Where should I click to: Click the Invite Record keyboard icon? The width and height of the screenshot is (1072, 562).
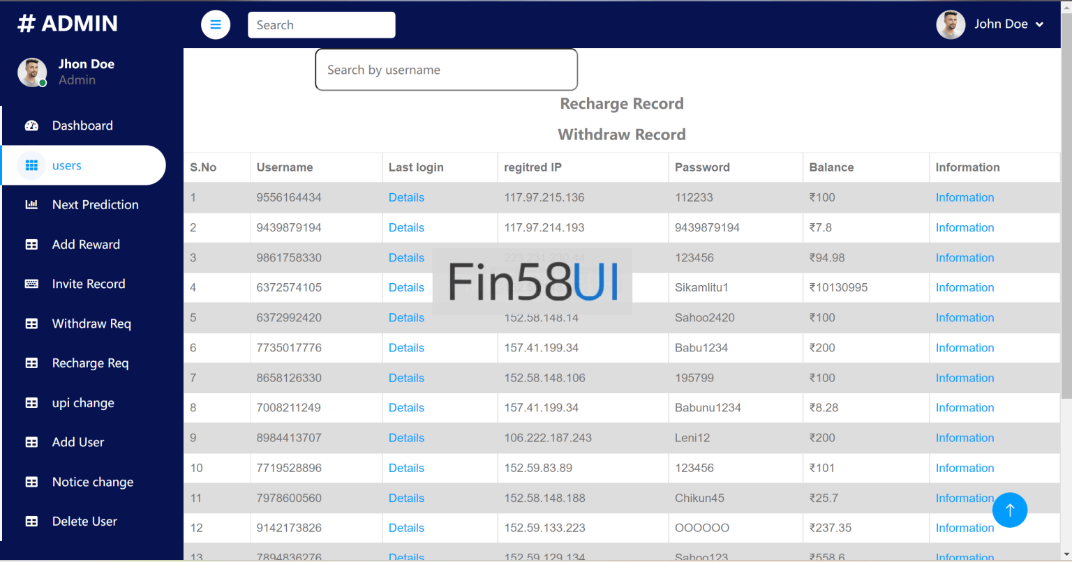coord(31,284)
